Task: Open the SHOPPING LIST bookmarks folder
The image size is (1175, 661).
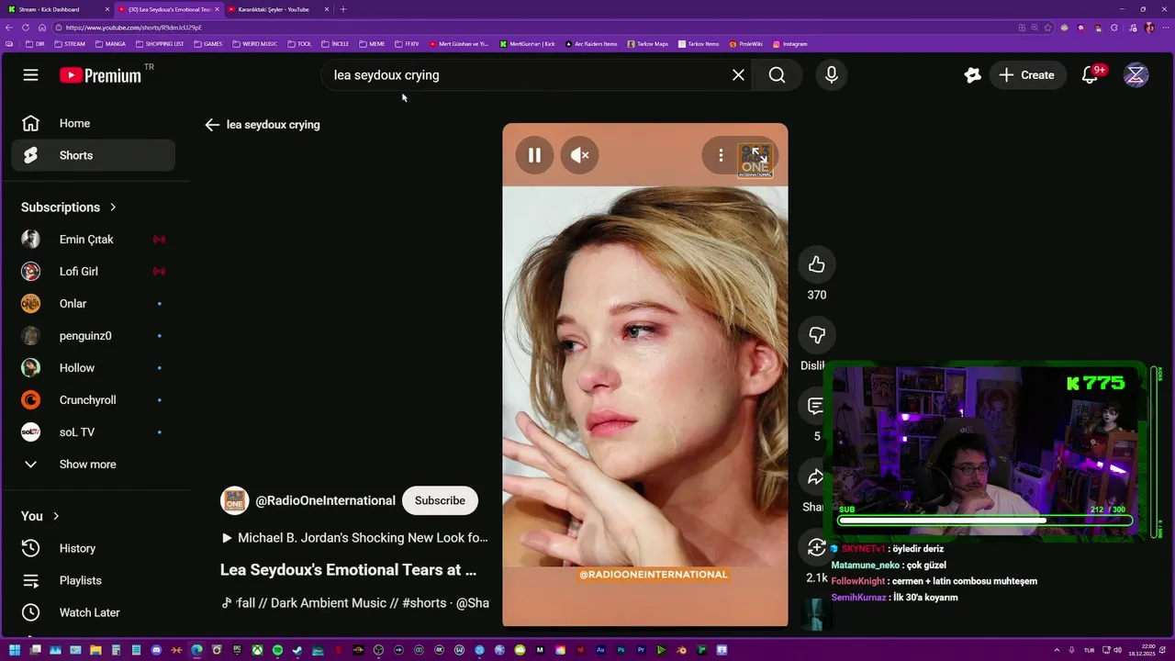Action: 160,44
